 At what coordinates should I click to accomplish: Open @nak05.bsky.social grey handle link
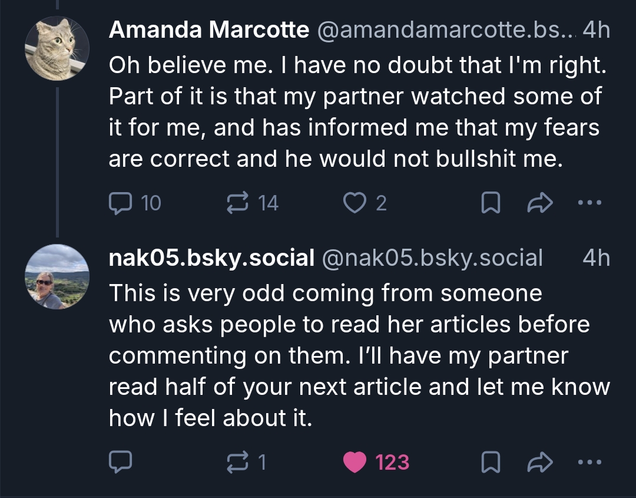point(432,258)
